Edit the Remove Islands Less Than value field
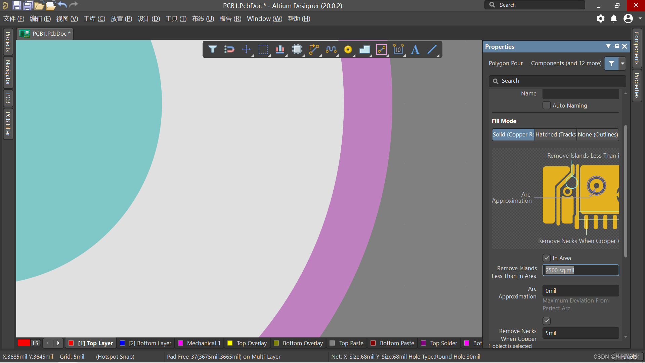Viewport: 645px width, 363px height. click(580, 270)
